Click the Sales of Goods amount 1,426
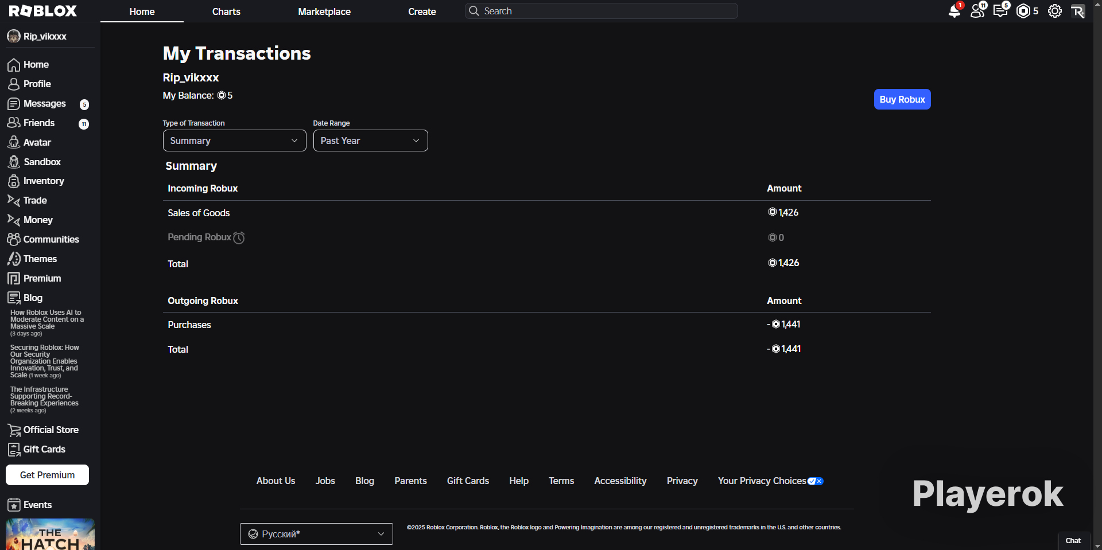Viewport: 1102px width, 550px height. [783, 212]
